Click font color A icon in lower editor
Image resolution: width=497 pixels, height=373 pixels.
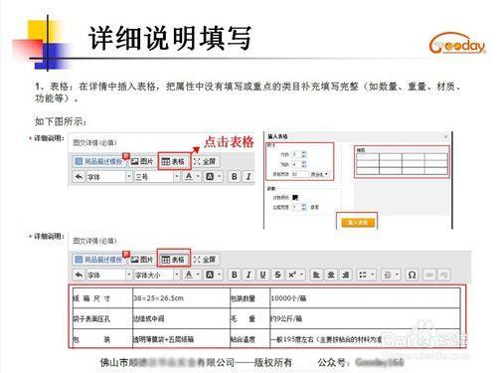189,275
